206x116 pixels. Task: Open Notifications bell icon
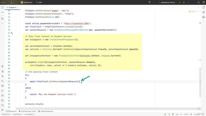coord(203,7)
